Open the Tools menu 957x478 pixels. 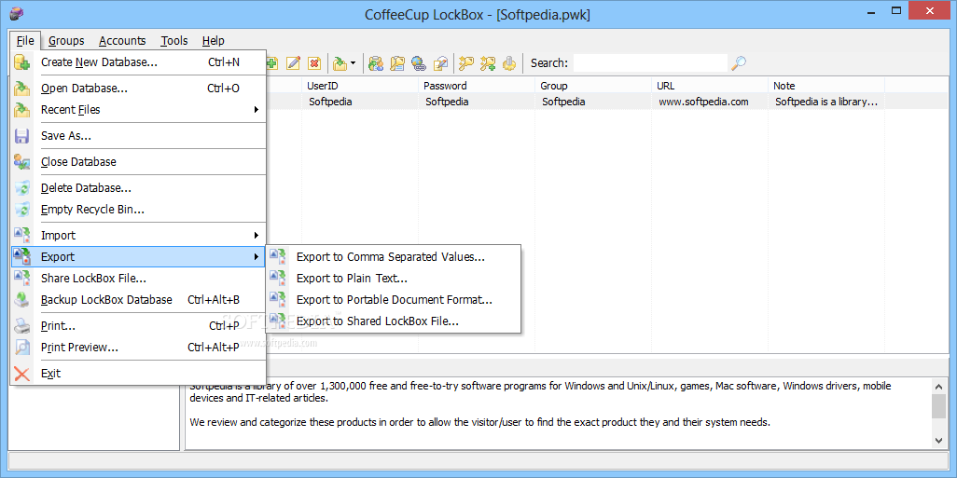pos(174,41)
